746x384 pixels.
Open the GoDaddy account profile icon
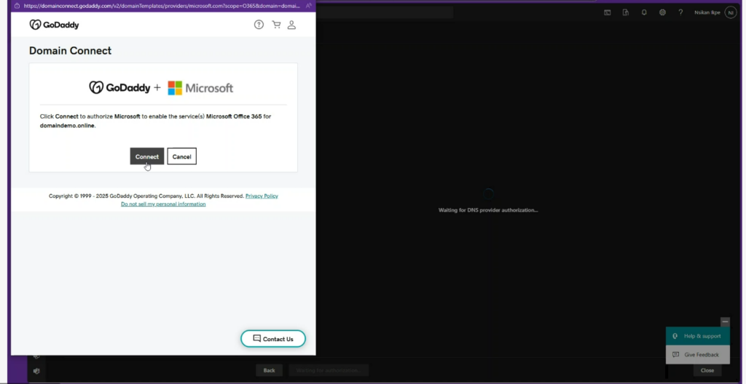point(291,25)
